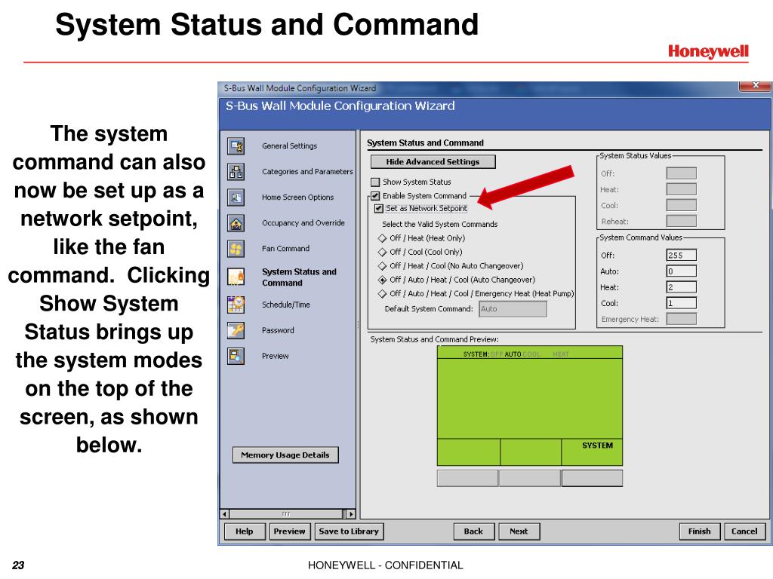Go to Categories and Parameters page
The height and width of the screenshot is (579, 773).
pyautogui.click(x=307, y=172)
